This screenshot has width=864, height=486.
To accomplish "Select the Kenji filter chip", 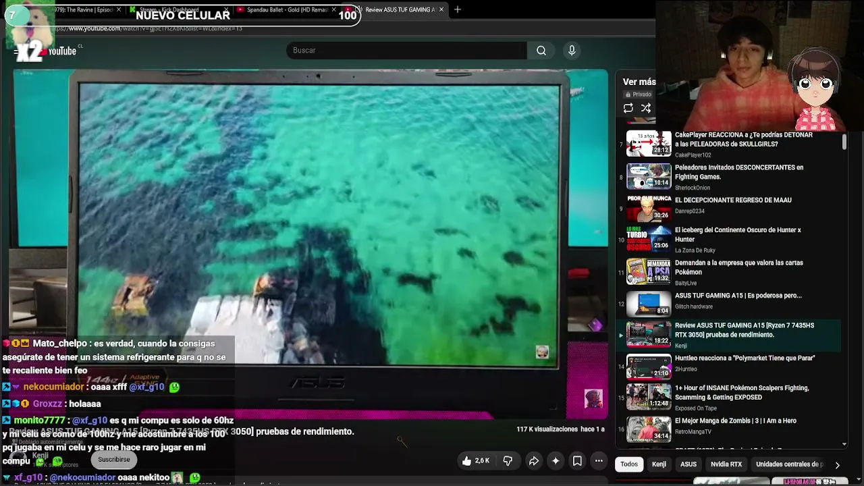I will coord(659,464).
